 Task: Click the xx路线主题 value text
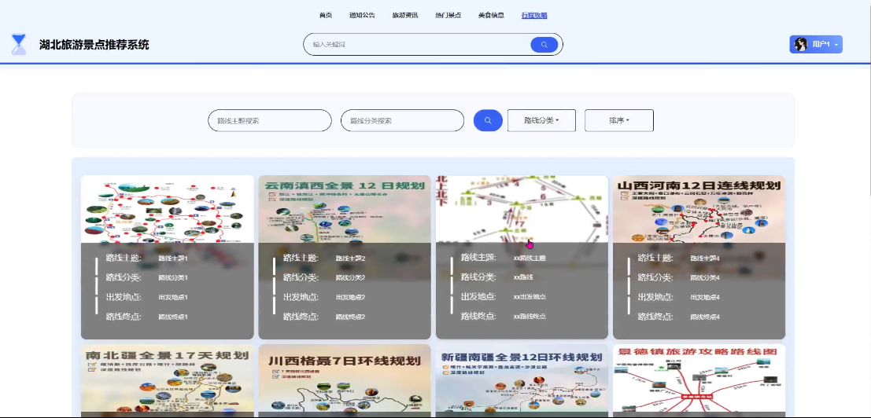pyautogui.click(x=530, y=258)
